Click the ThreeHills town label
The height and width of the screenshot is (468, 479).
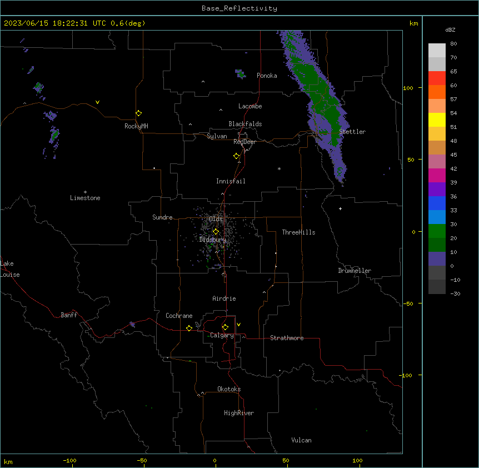click(x=298, y=232)
